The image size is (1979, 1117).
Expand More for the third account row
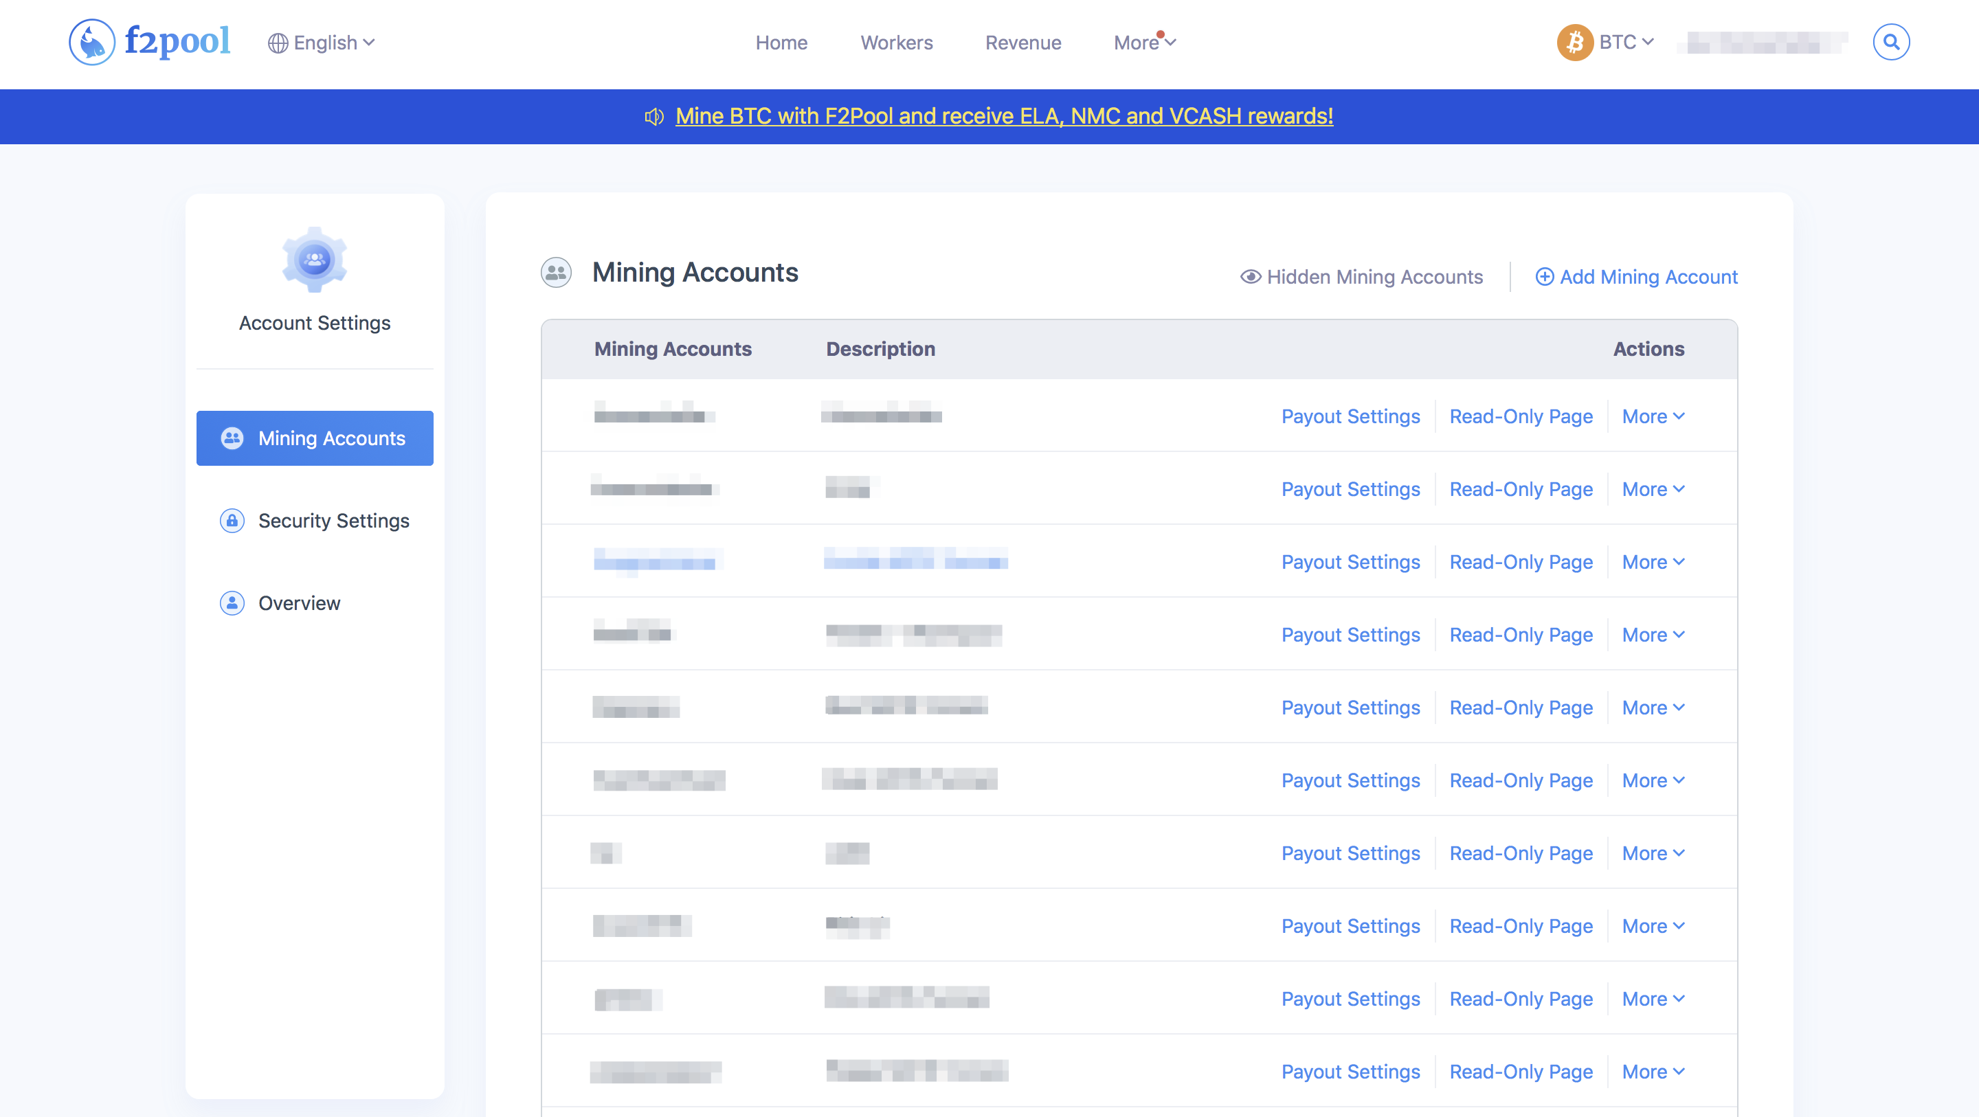[x=1653, y=563]
